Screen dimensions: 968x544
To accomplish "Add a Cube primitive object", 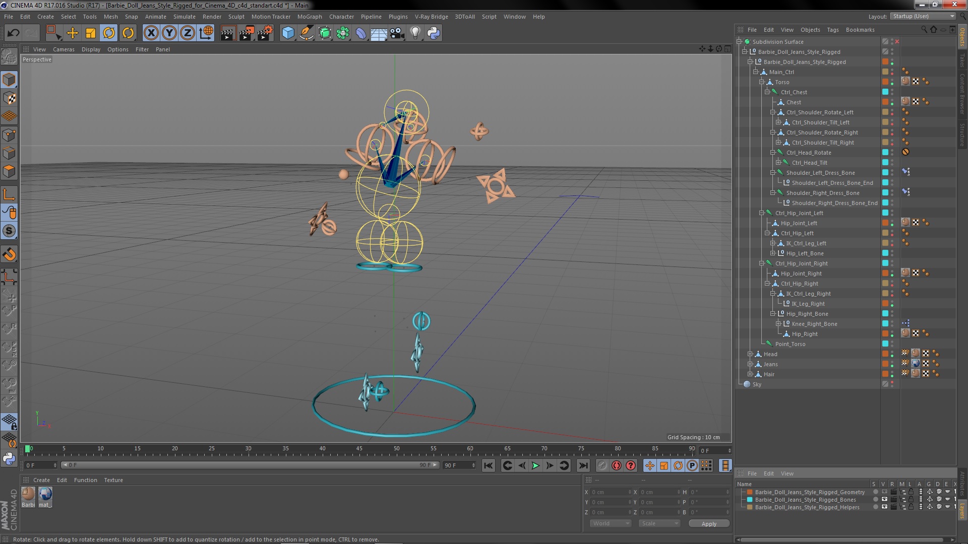I will coord(288,33).
